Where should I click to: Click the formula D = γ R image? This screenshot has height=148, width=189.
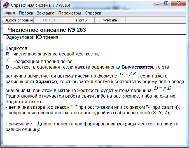tap(127, 74)
